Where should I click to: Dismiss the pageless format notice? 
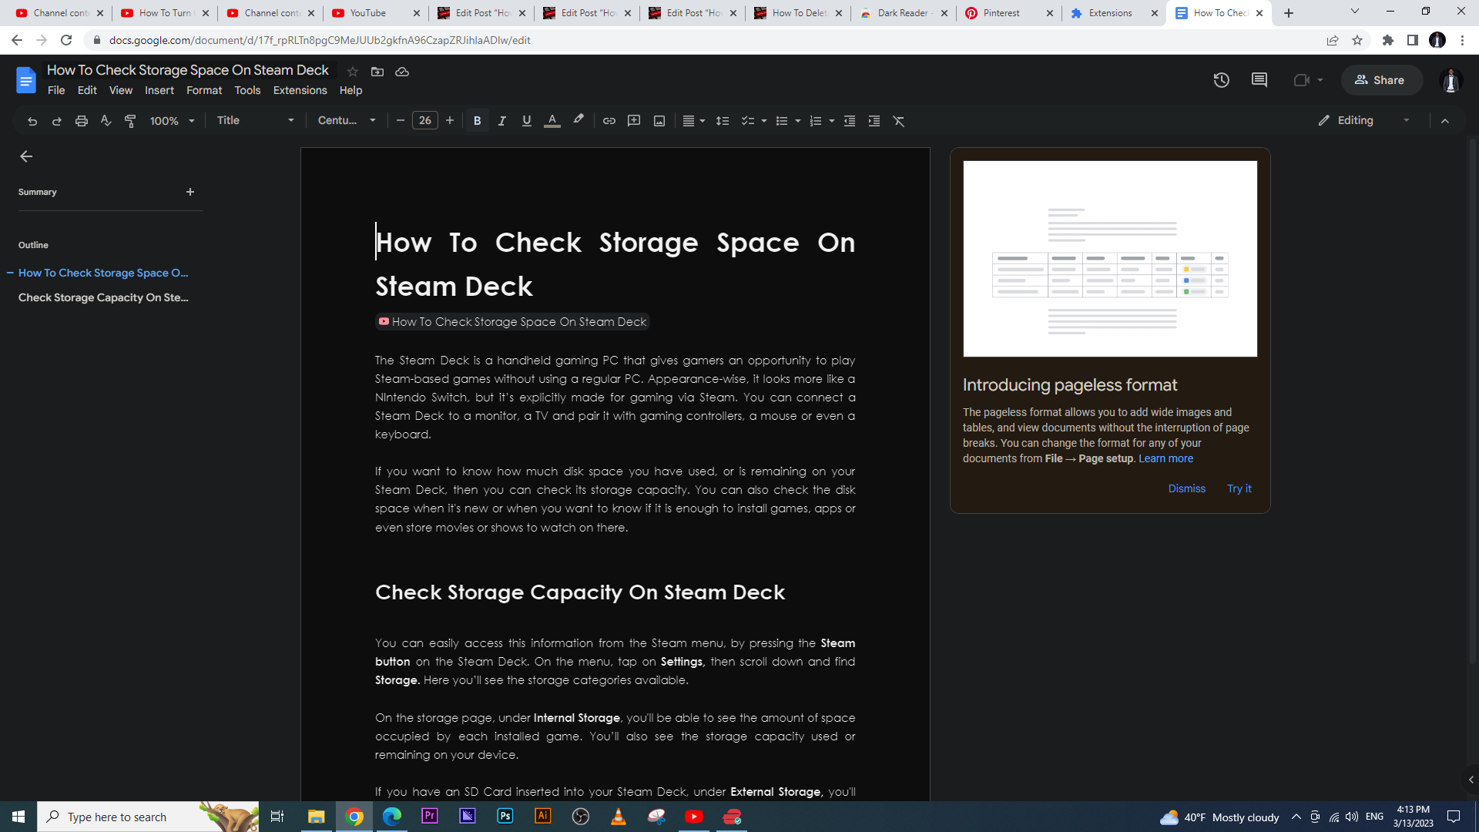[x=1186, y=488]
